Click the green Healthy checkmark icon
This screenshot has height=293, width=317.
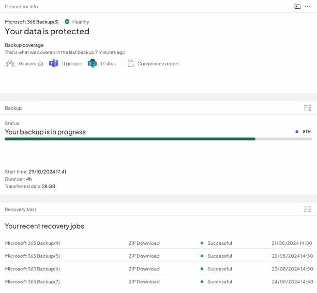point(67,21)
